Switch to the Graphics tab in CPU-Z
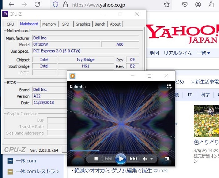The width and height of the screenshot is (219, 178). click(83, 24)
